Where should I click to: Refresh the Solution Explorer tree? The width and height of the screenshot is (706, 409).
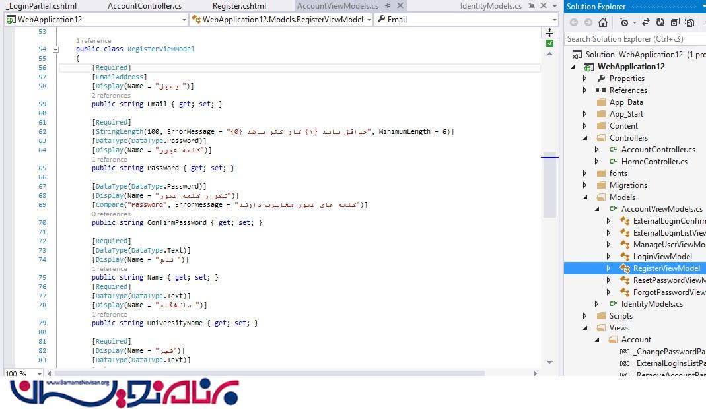click(x=660, y=22)
